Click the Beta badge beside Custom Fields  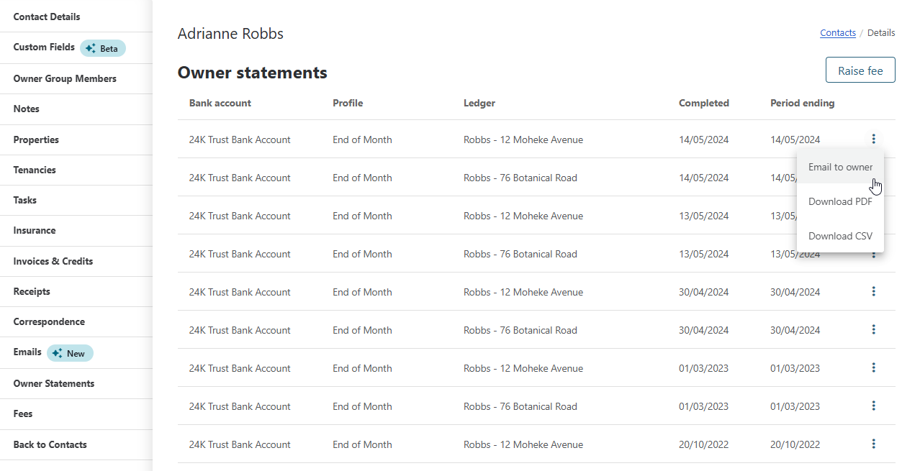pyautogui.click(x=102, y=48)
